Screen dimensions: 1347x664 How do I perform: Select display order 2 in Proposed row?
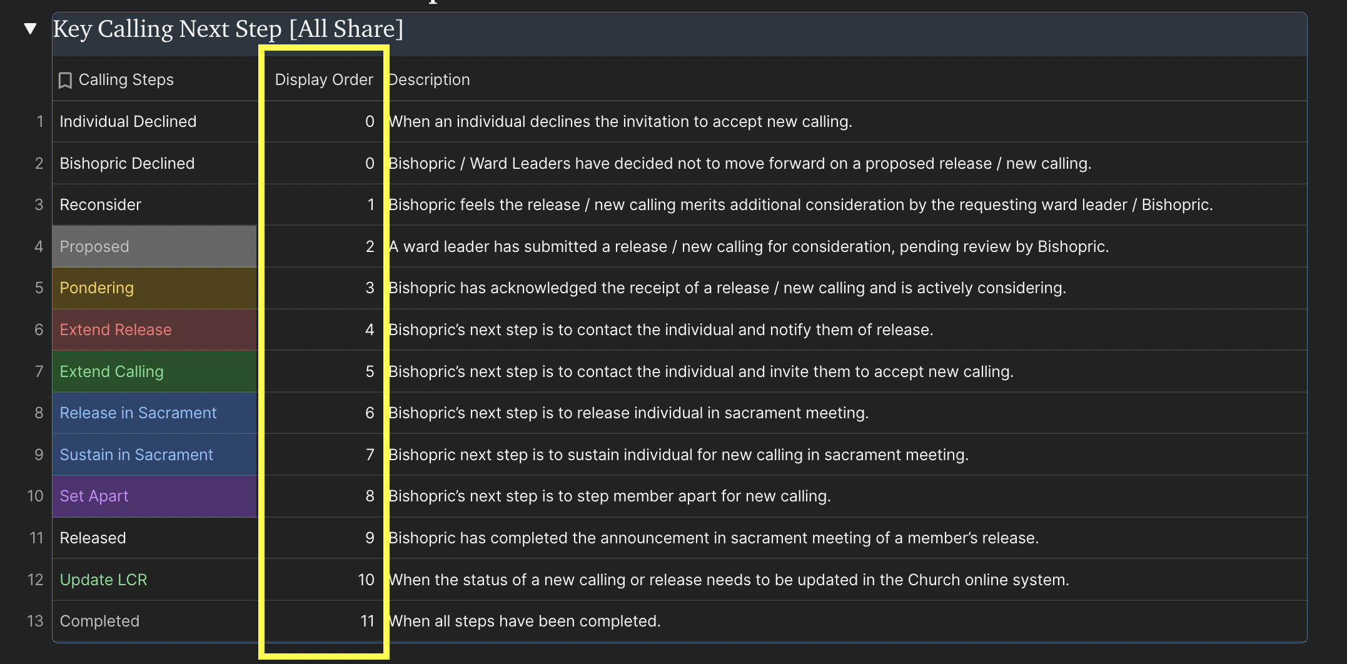point(370,246)
